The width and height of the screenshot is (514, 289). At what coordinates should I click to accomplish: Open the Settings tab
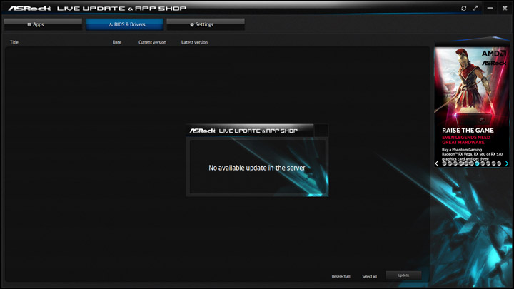pos(206,24)
